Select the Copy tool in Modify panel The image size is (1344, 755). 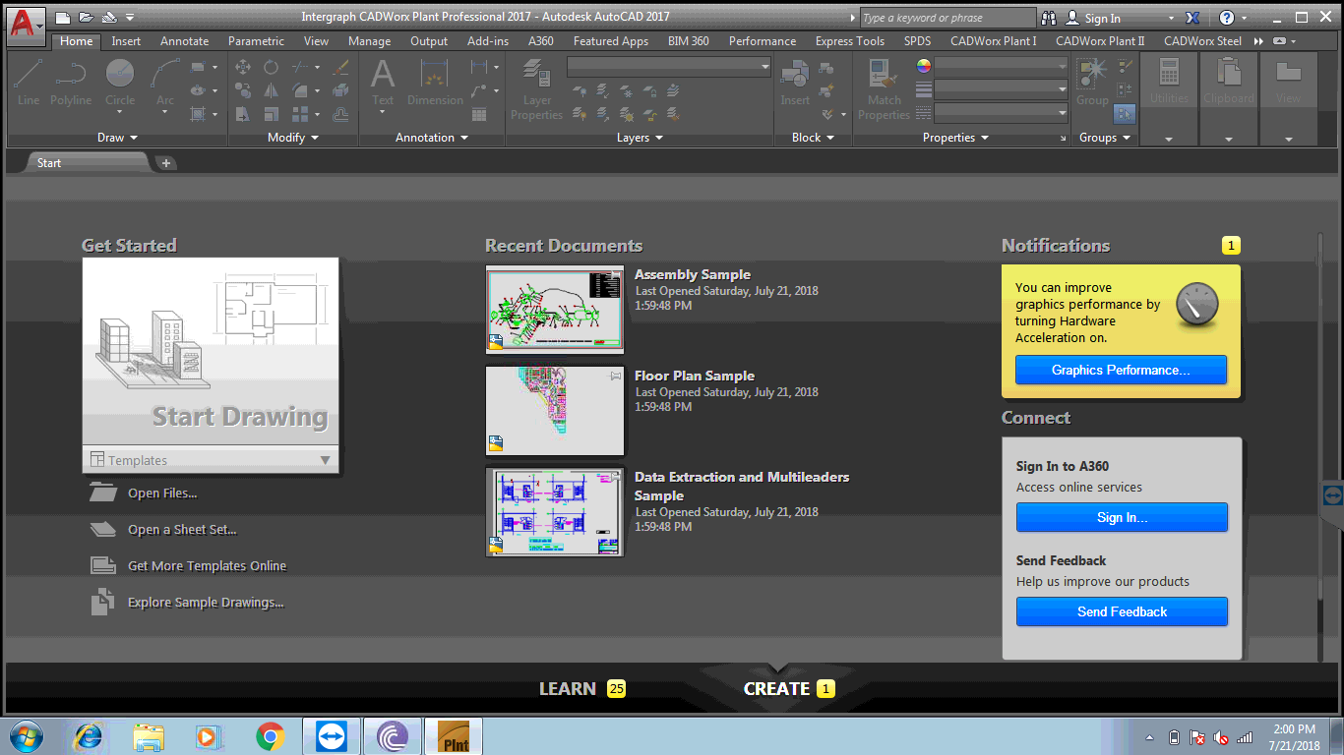click(x=243, y=90)
